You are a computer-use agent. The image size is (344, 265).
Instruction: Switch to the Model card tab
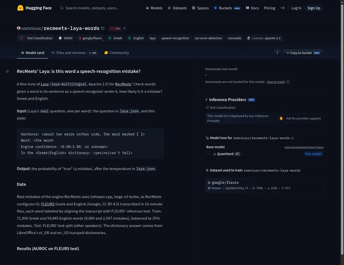(x=32, y=53)
